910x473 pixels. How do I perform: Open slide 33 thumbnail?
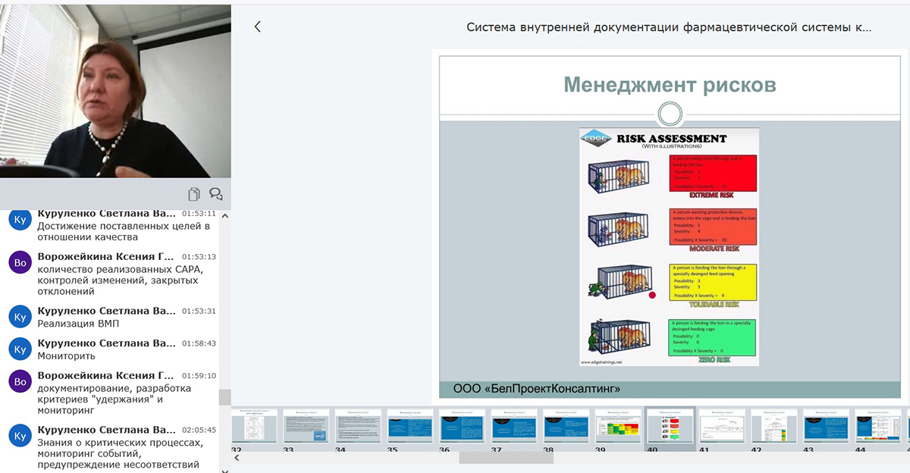tap(306, 425)
